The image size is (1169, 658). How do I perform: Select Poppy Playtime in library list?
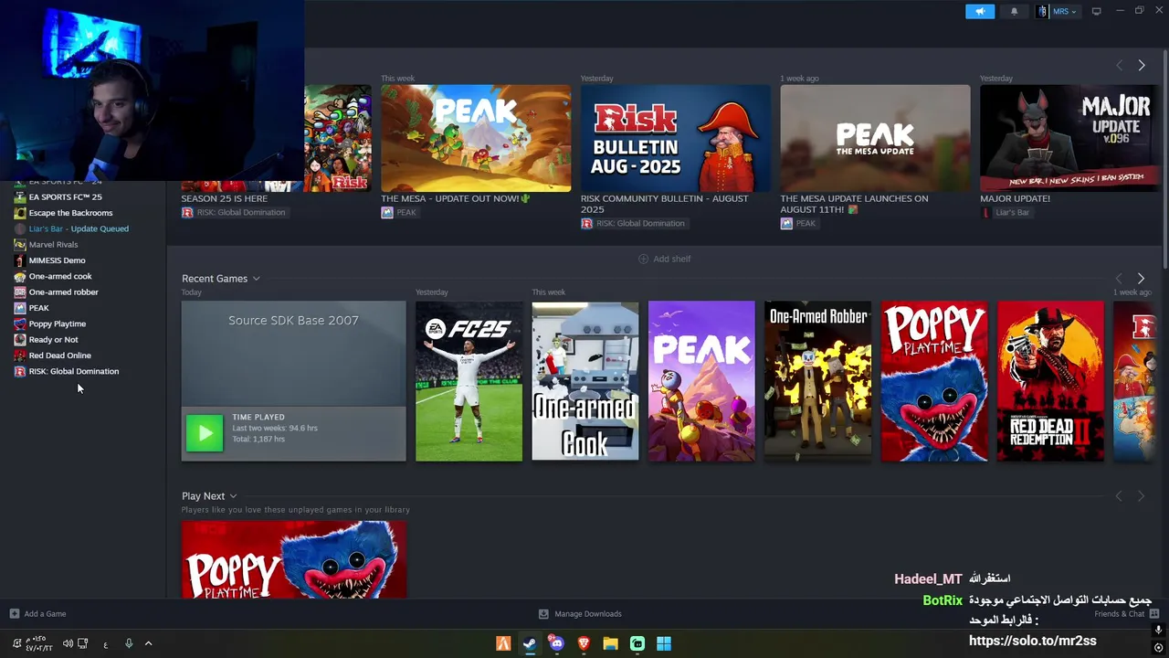(x=57, y=324)
